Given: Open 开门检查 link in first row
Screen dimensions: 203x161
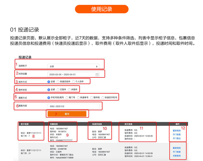Looking at the screenshot, I should click(176, 134).
